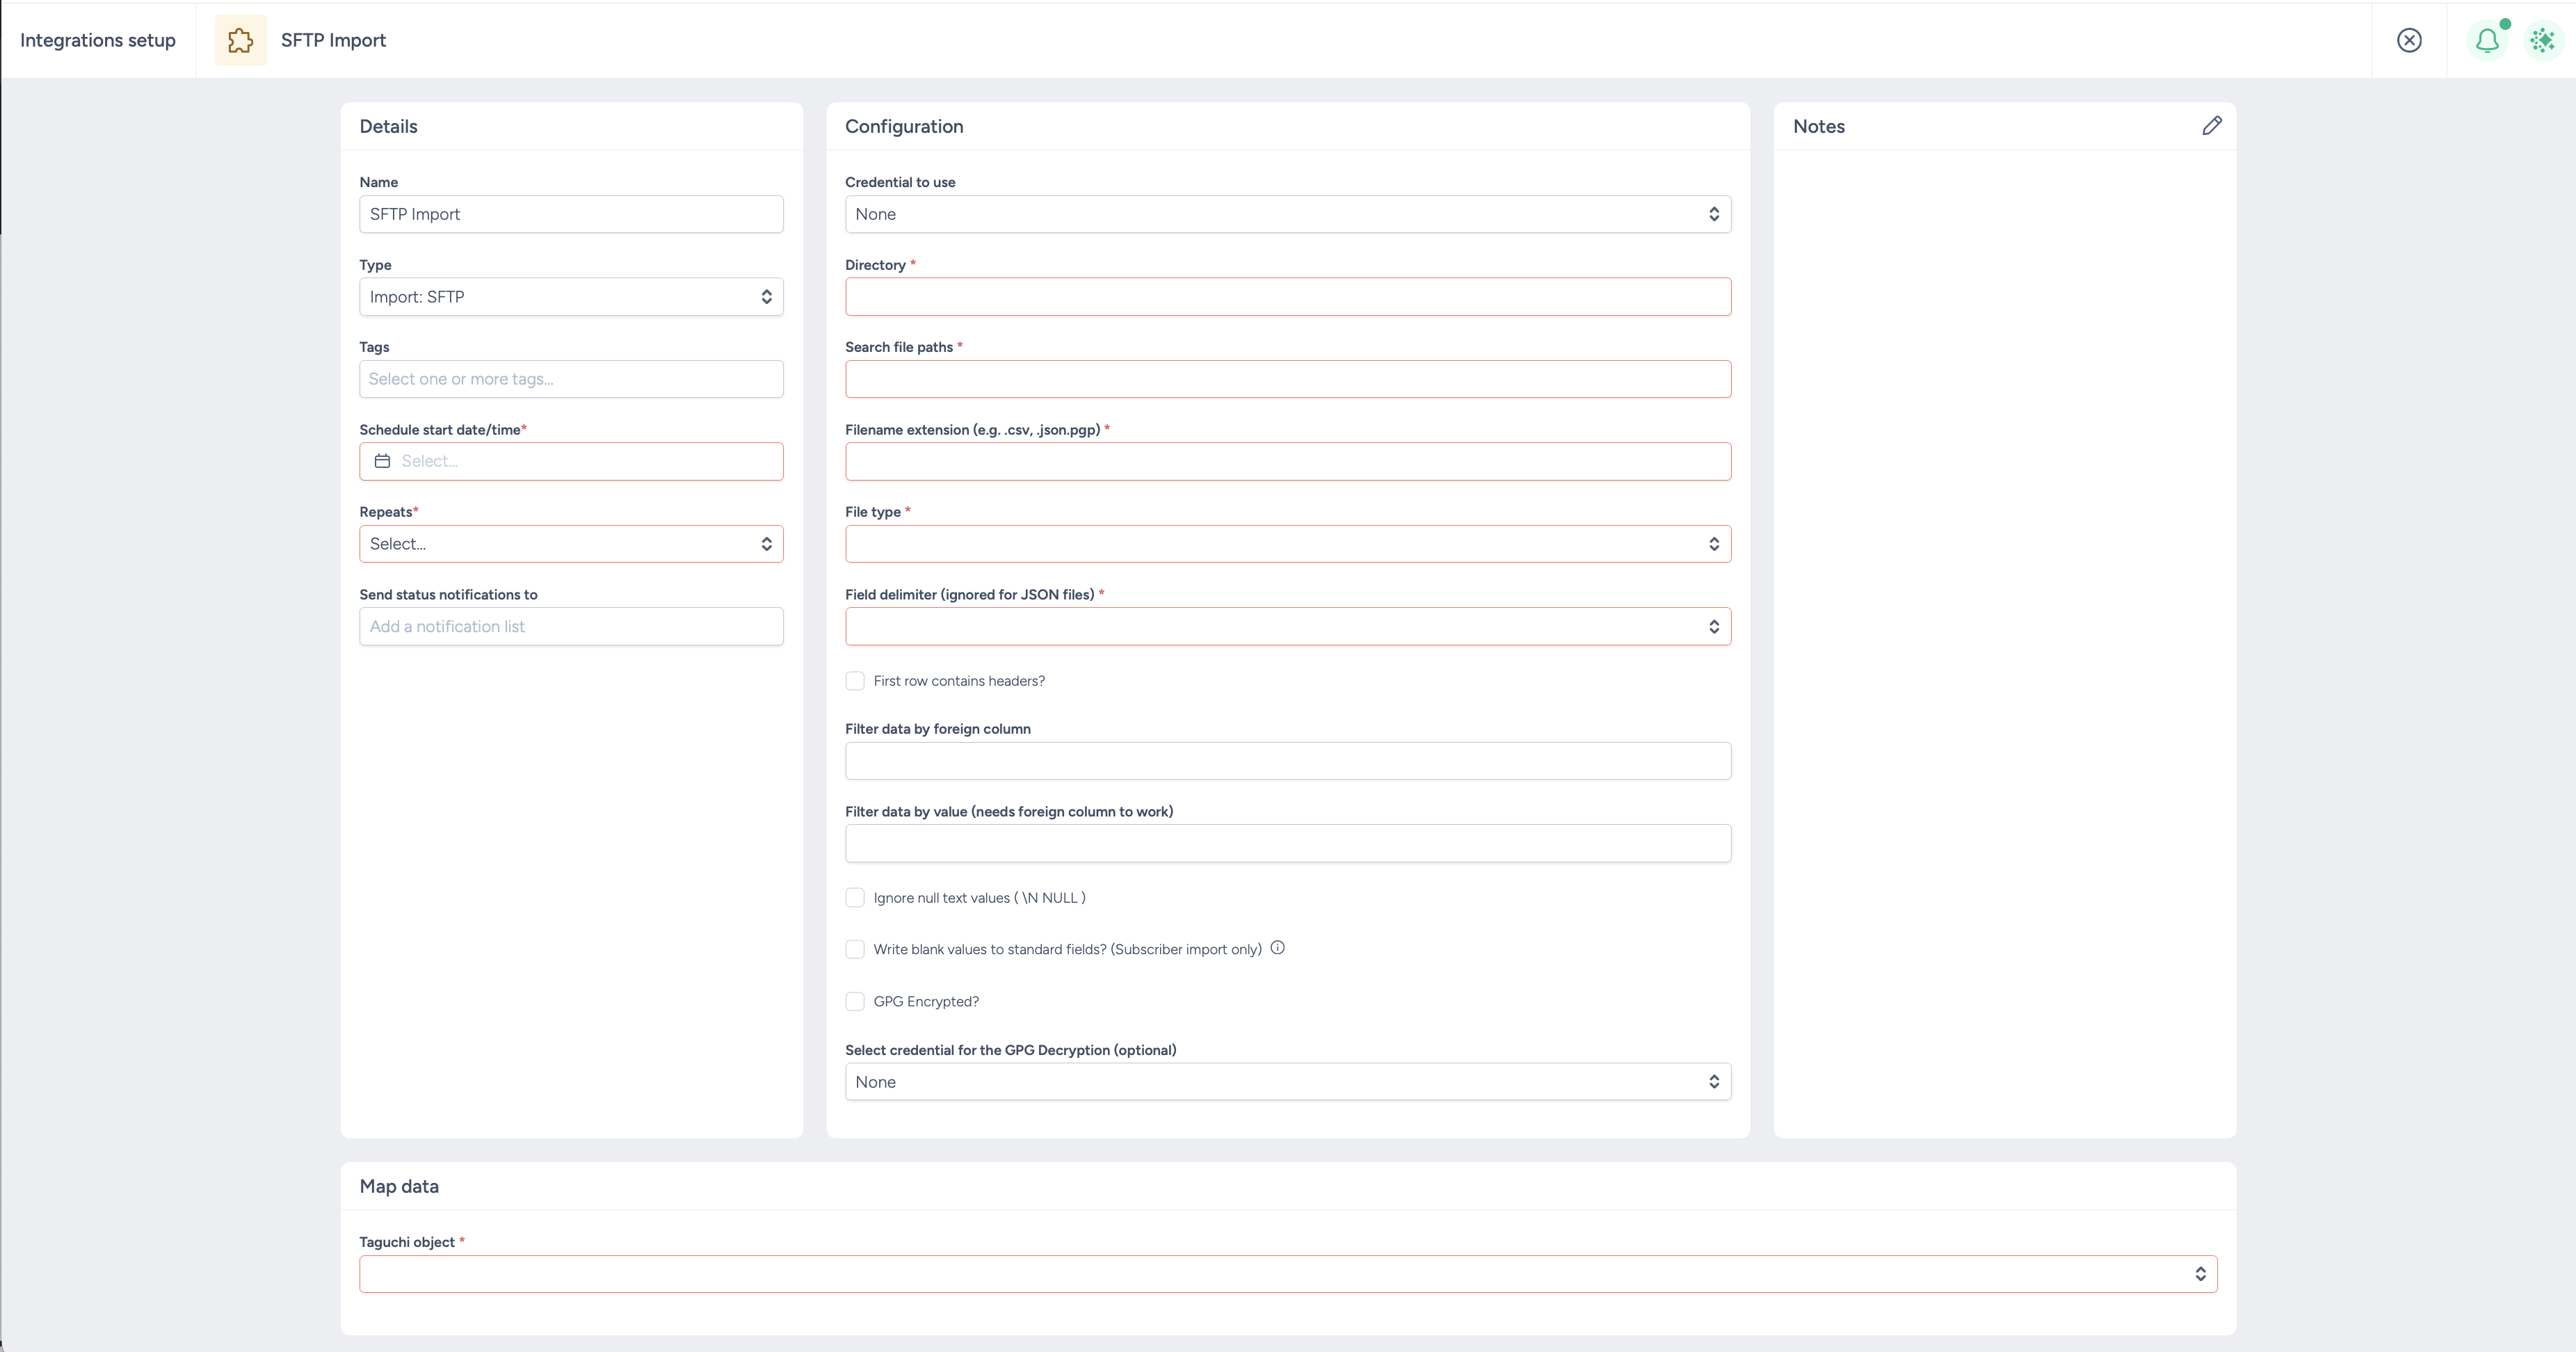Open the Type dropdown showing Import: SFTP
The height and width of the screenshot is (1352, 2576).
coord(571,297)
